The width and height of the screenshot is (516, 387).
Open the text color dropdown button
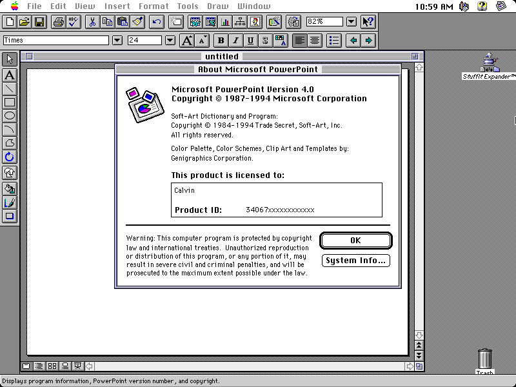tap(281, 41)
